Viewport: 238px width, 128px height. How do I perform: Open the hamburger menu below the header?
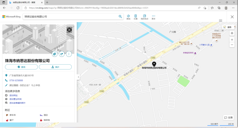[221, 21]
